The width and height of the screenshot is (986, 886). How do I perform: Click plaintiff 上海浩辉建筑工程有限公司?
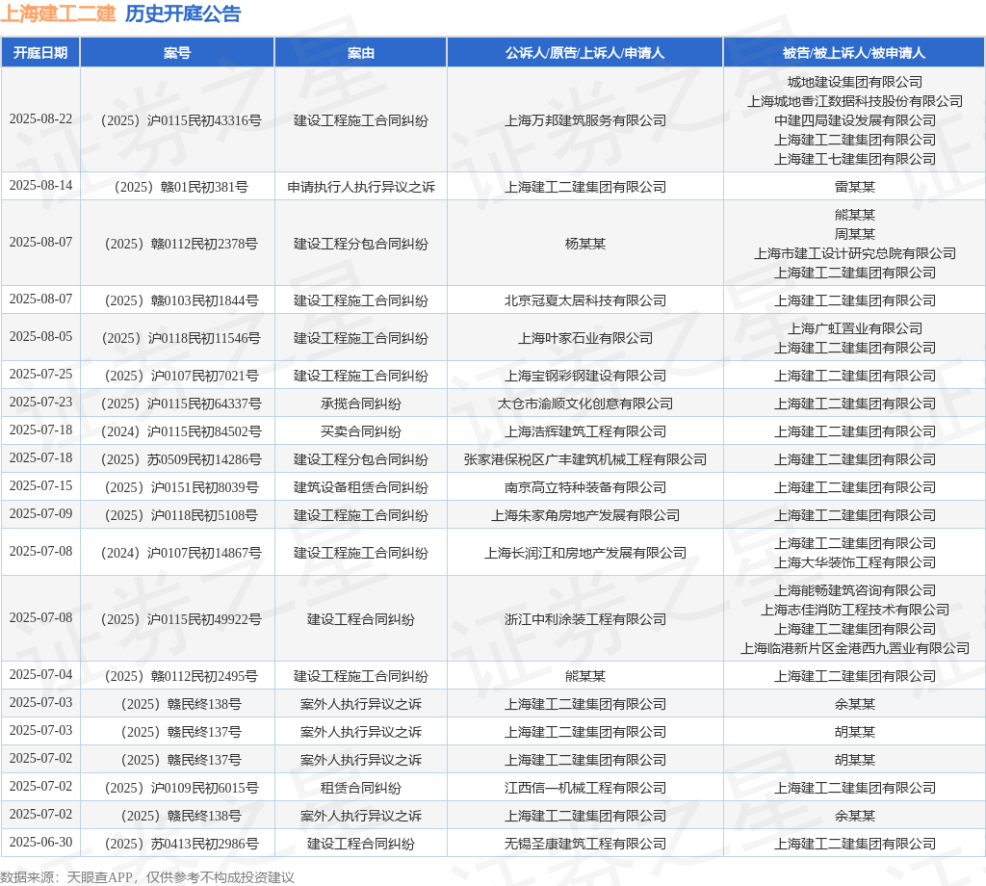pos(585,431)
